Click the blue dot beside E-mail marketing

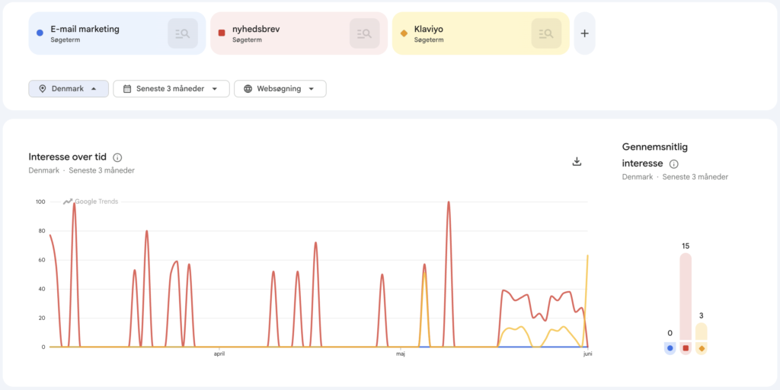[40, 33]
